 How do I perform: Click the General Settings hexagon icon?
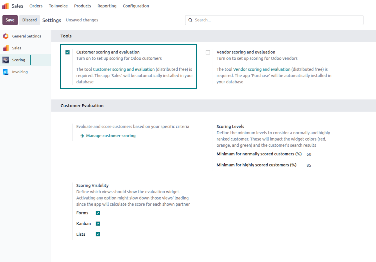pos(6,36)
